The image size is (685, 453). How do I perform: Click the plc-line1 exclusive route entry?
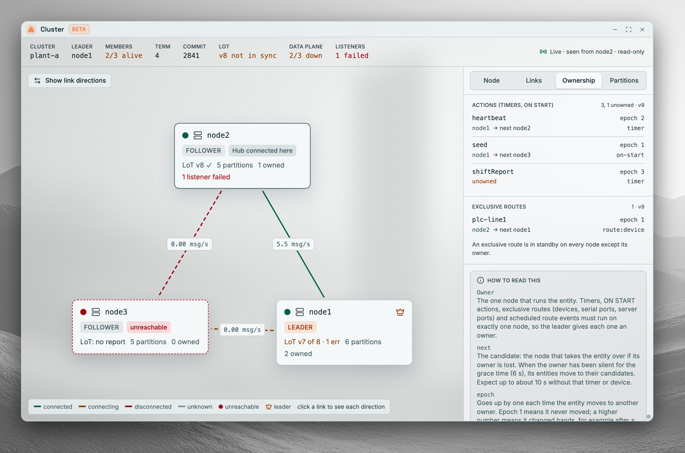(558, 224)
